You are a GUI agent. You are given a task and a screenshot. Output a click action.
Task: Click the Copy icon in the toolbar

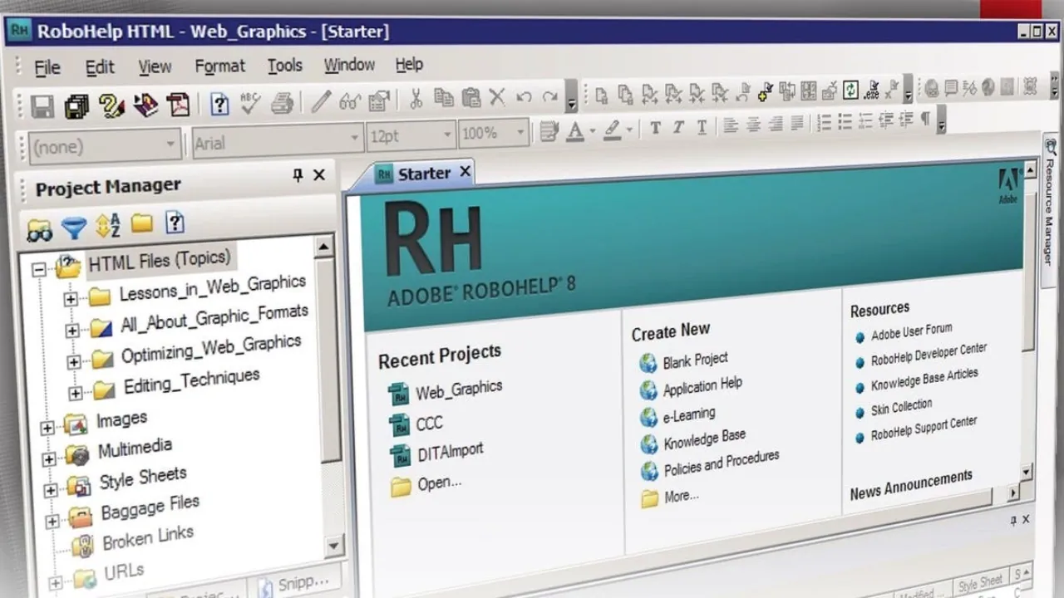(x=444, y=98)
